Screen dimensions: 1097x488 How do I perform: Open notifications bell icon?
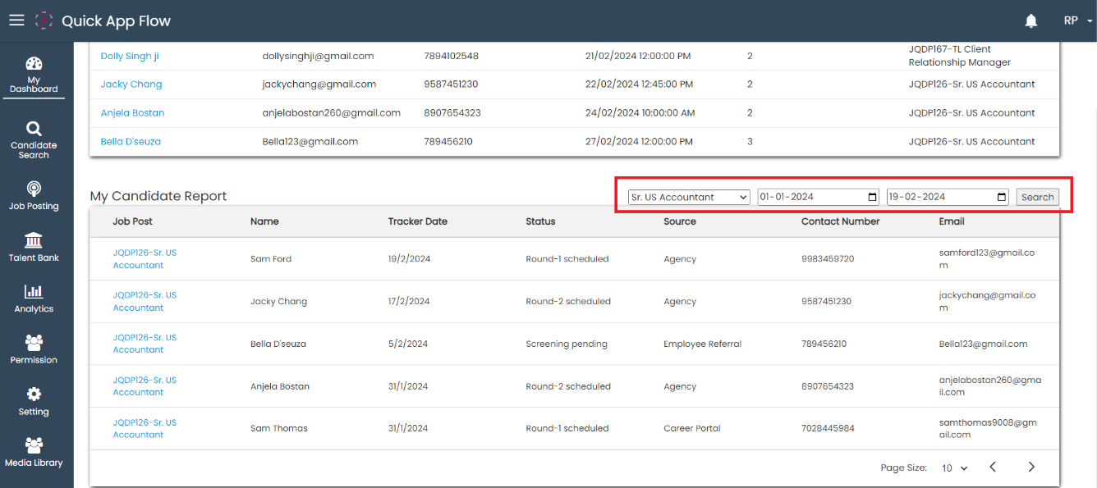coord(1031,21)
